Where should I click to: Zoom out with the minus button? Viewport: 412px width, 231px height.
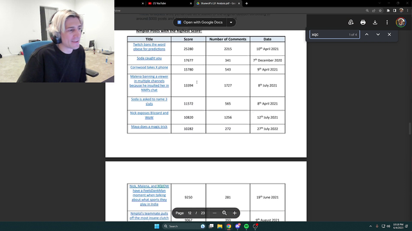pos(214,213)
